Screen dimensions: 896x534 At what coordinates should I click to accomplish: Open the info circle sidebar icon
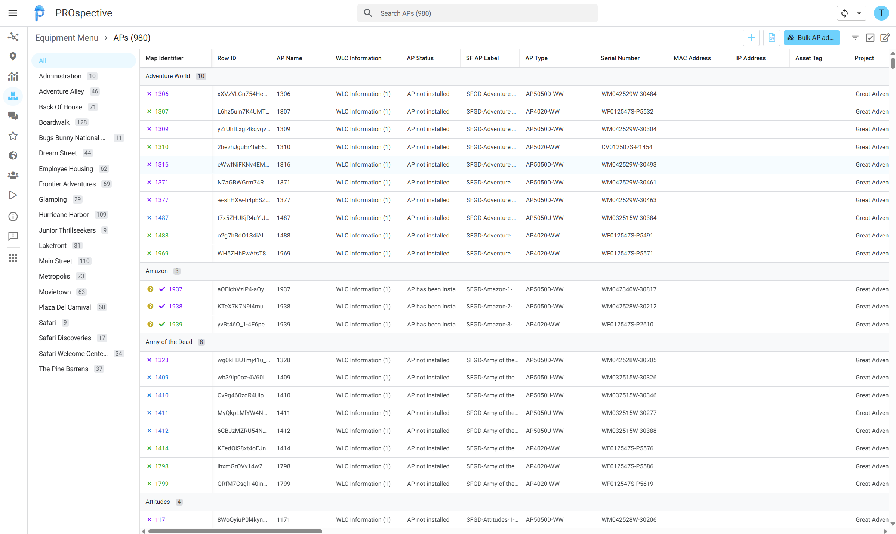[13, 217]
